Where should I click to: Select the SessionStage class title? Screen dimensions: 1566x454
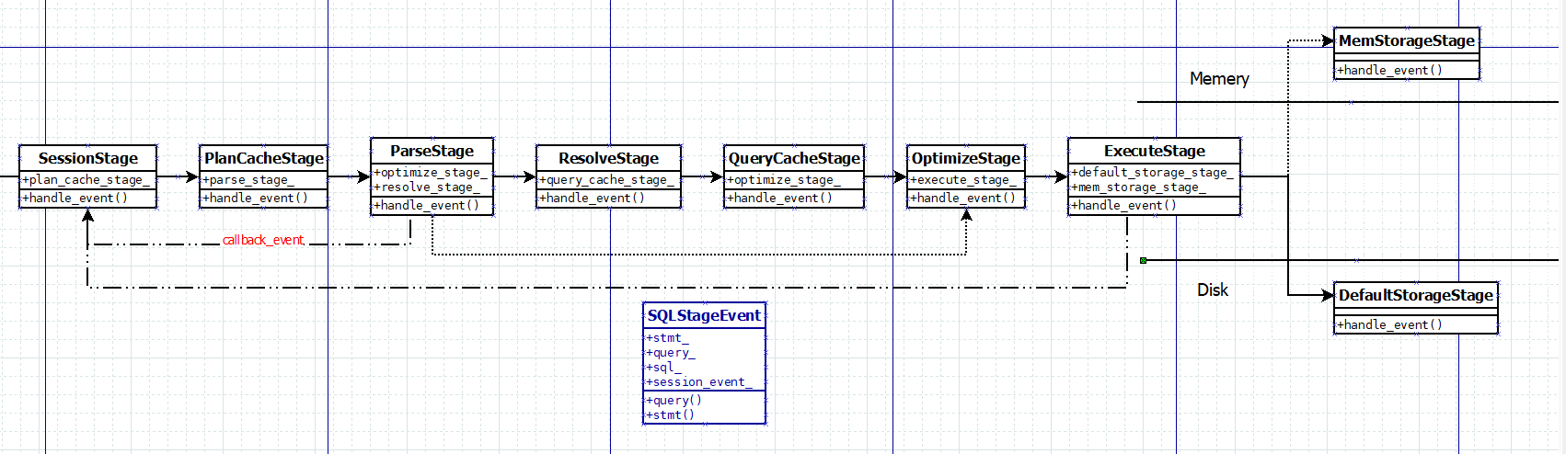[87, 158]
